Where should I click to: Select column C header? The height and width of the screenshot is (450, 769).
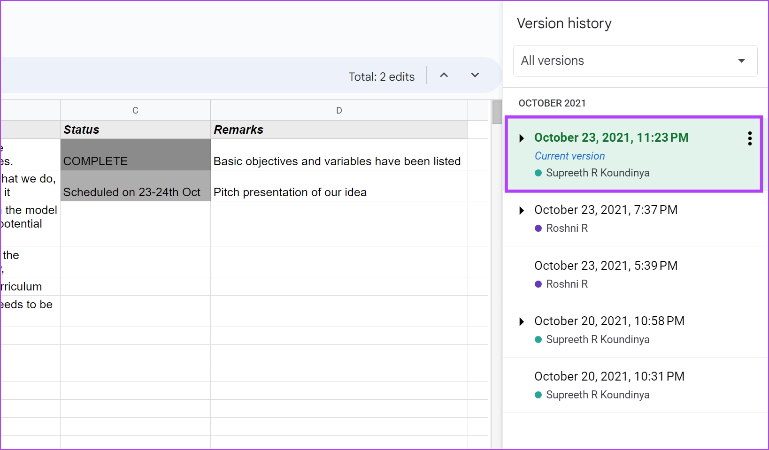coord(135,110)
